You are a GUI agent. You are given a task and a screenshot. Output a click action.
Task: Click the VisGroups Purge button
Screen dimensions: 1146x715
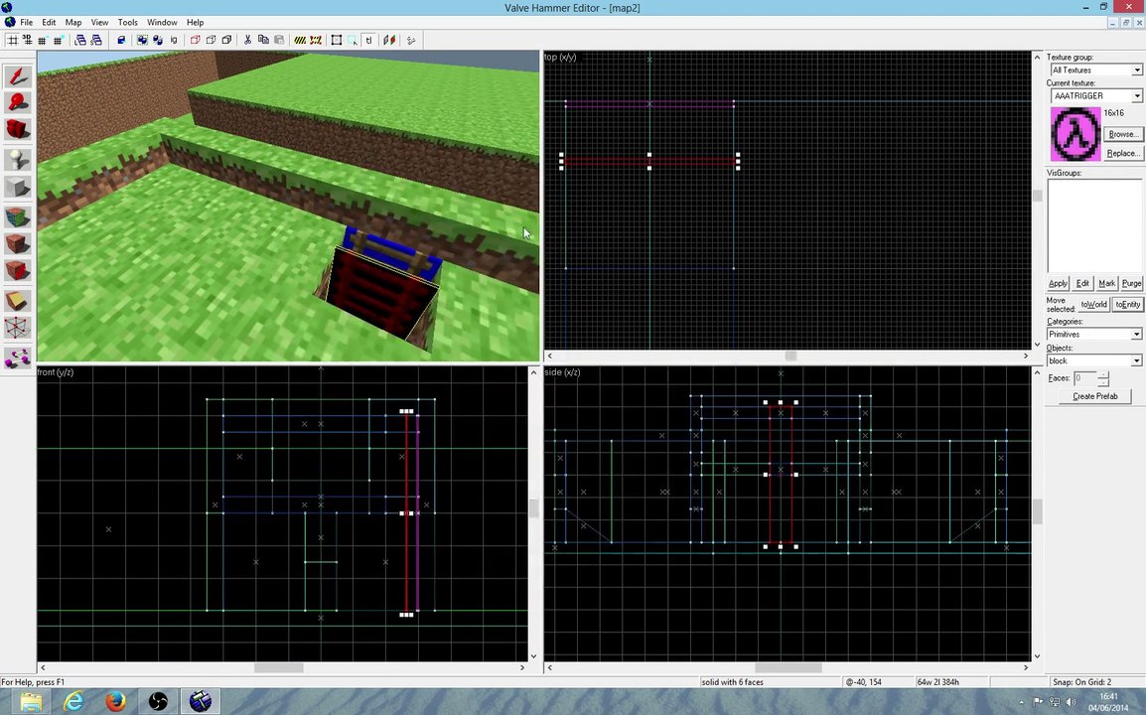tap(1131, 283)
